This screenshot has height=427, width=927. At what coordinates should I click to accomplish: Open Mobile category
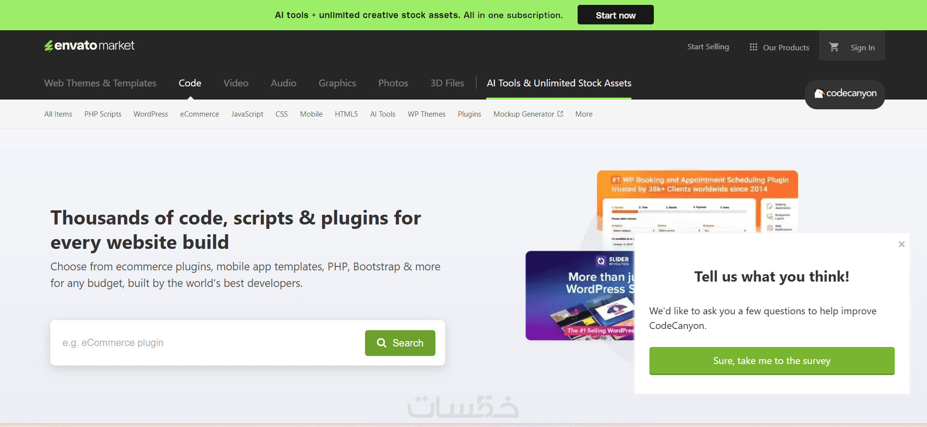coord(311,114)
